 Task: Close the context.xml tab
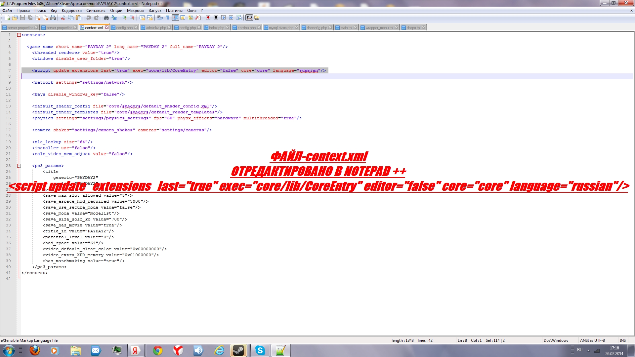(106, 27)
